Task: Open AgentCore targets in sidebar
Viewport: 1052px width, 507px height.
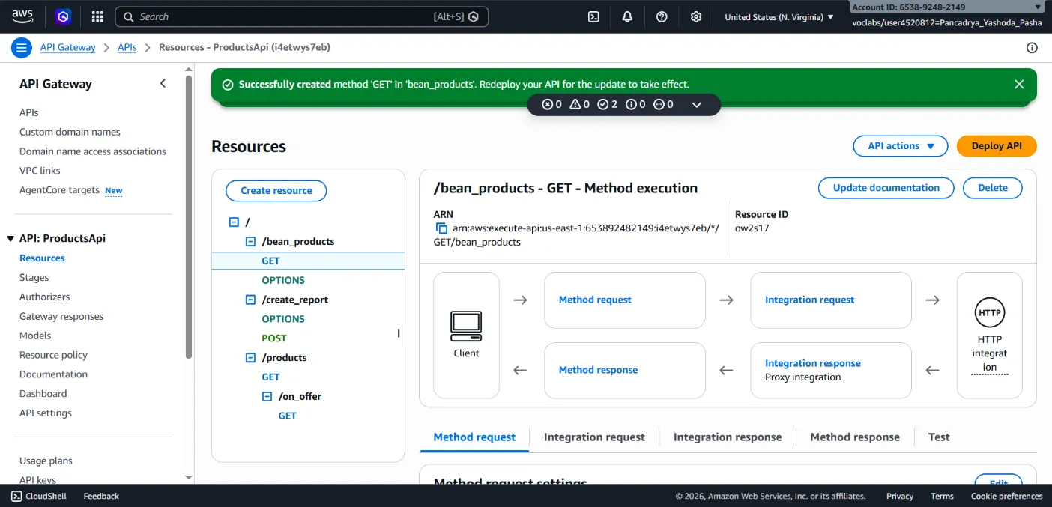Action: [x=59, y=190]
